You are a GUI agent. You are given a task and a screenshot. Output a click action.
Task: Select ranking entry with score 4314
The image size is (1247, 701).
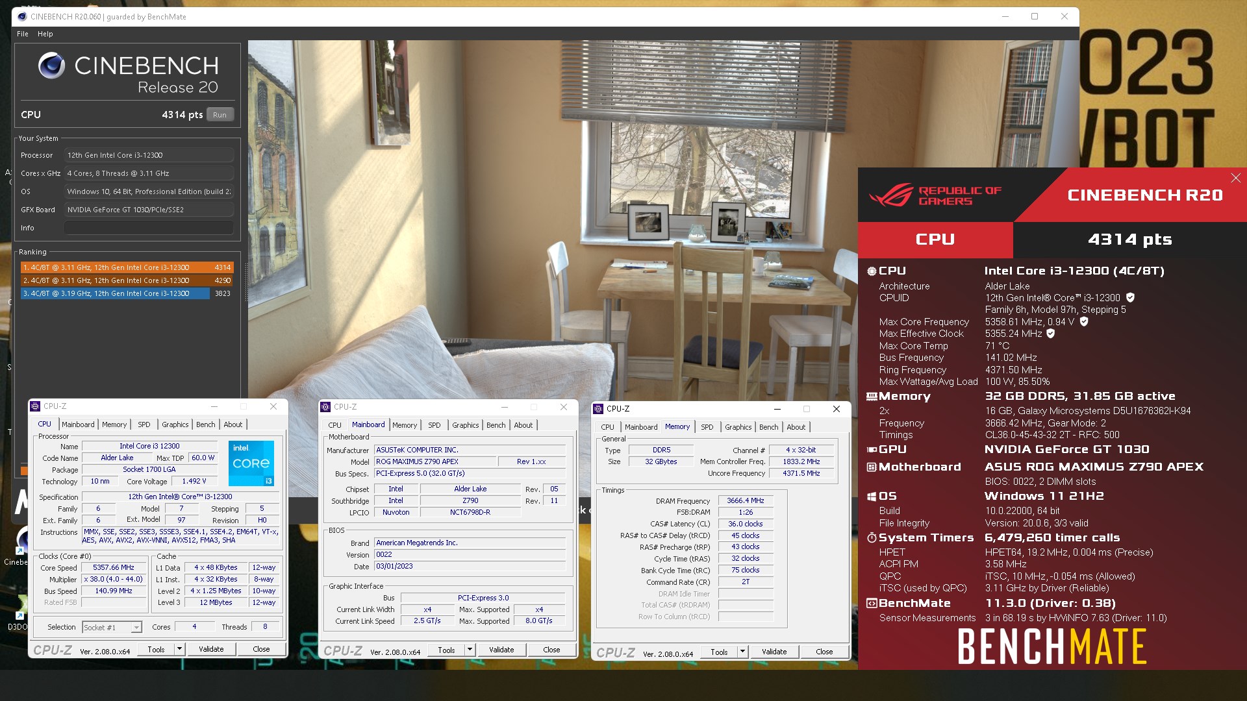(127, 267)
